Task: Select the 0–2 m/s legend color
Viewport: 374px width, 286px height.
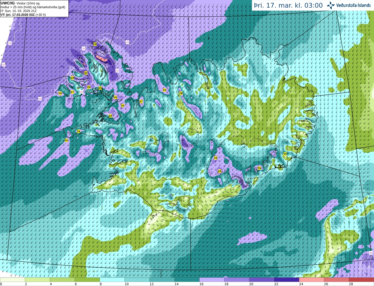Action: [13, 280]
